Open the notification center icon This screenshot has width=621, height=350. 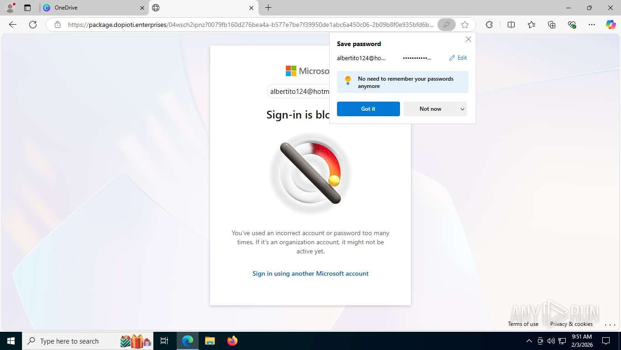606,341
